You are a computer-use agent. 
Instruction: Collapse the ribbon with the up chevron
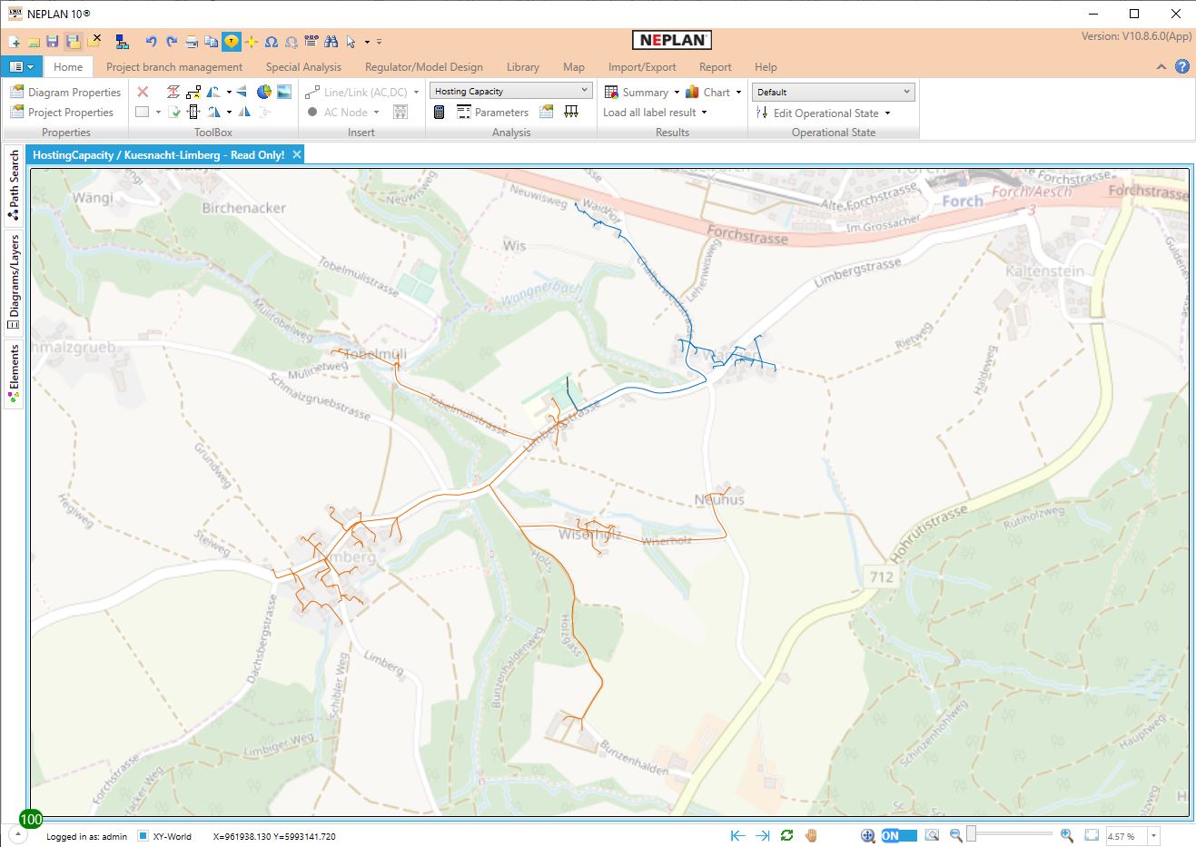(x=1161, y=67)
